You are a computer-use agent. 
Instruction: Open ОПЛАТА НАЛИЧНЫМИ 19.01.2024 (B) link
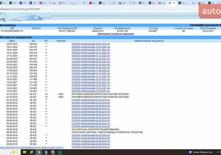point(90,50)
